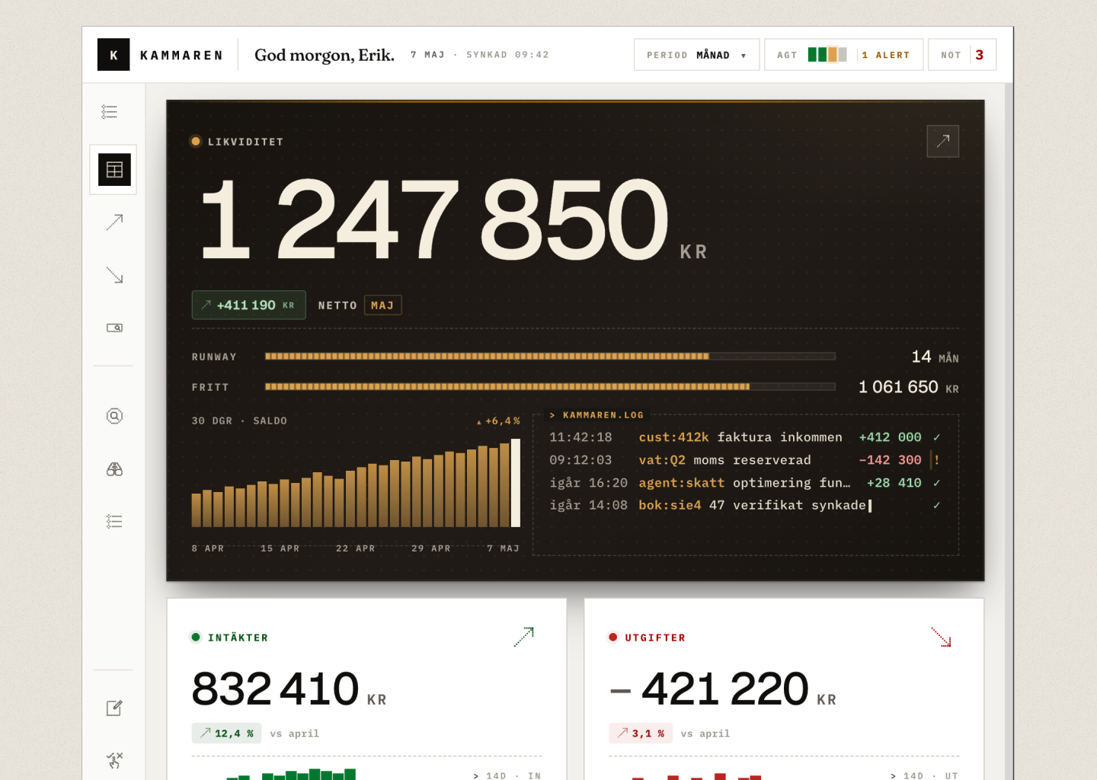This screenshot has width=1097, height=780.
Task: Click the 22 APR axis label
Action: pos(356,548)
